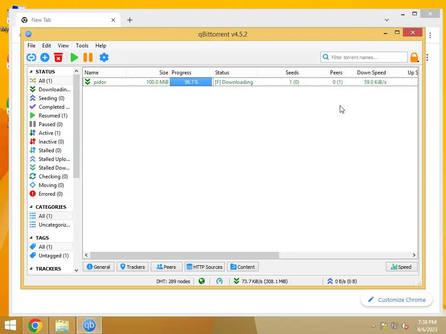
Task: Select the Checking (0) filter
Action: (50, 177)
